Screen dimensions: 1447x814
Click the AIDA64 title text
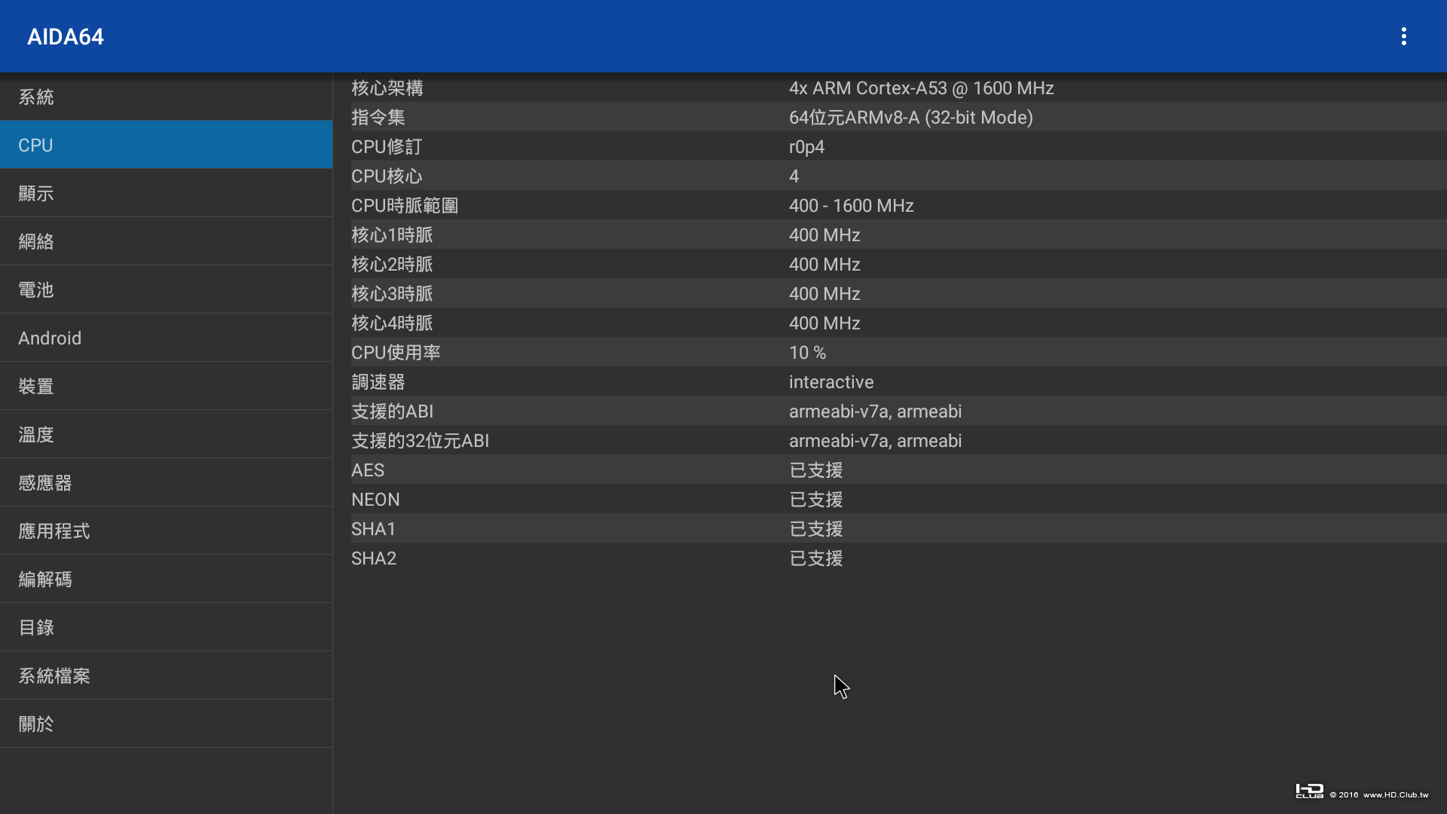pyautogui.click(x=66, y=37)
